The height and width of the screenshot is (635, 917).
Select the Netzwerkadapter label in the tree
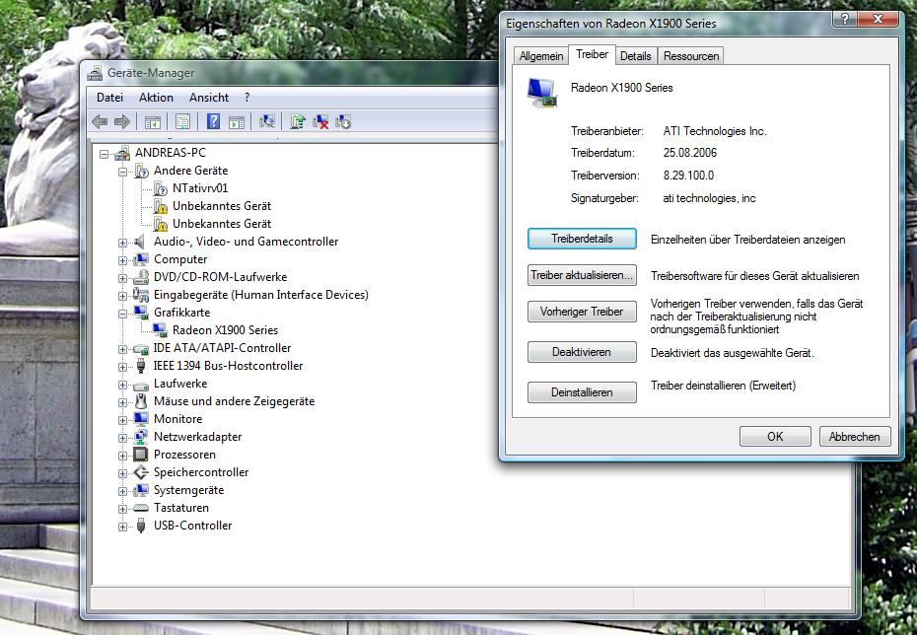[x=197, y=437]
